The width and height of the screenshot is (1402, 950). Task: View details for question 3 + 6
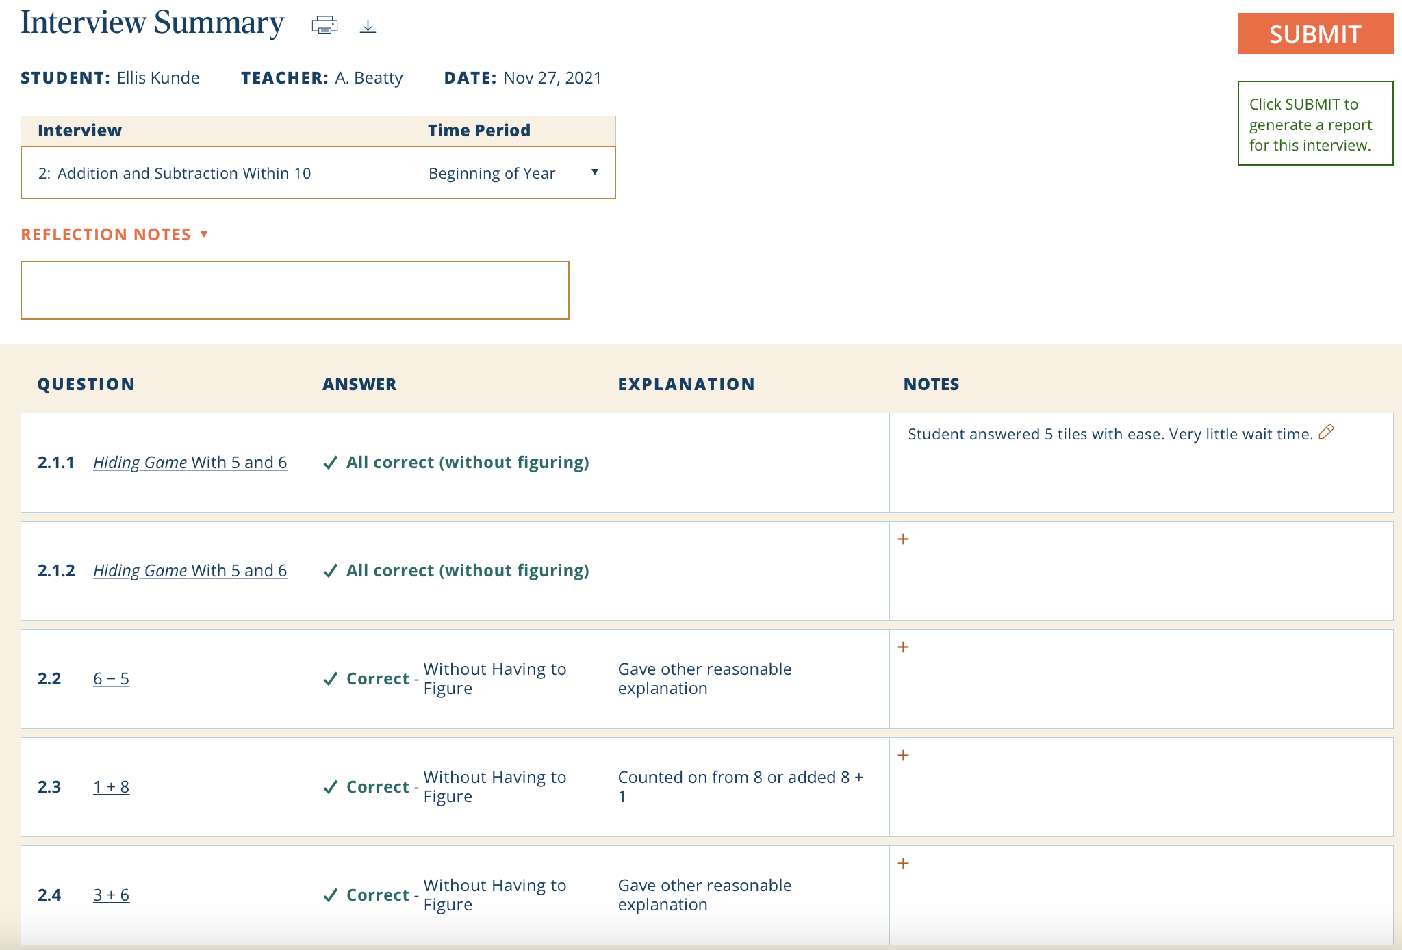pos(111,895)
